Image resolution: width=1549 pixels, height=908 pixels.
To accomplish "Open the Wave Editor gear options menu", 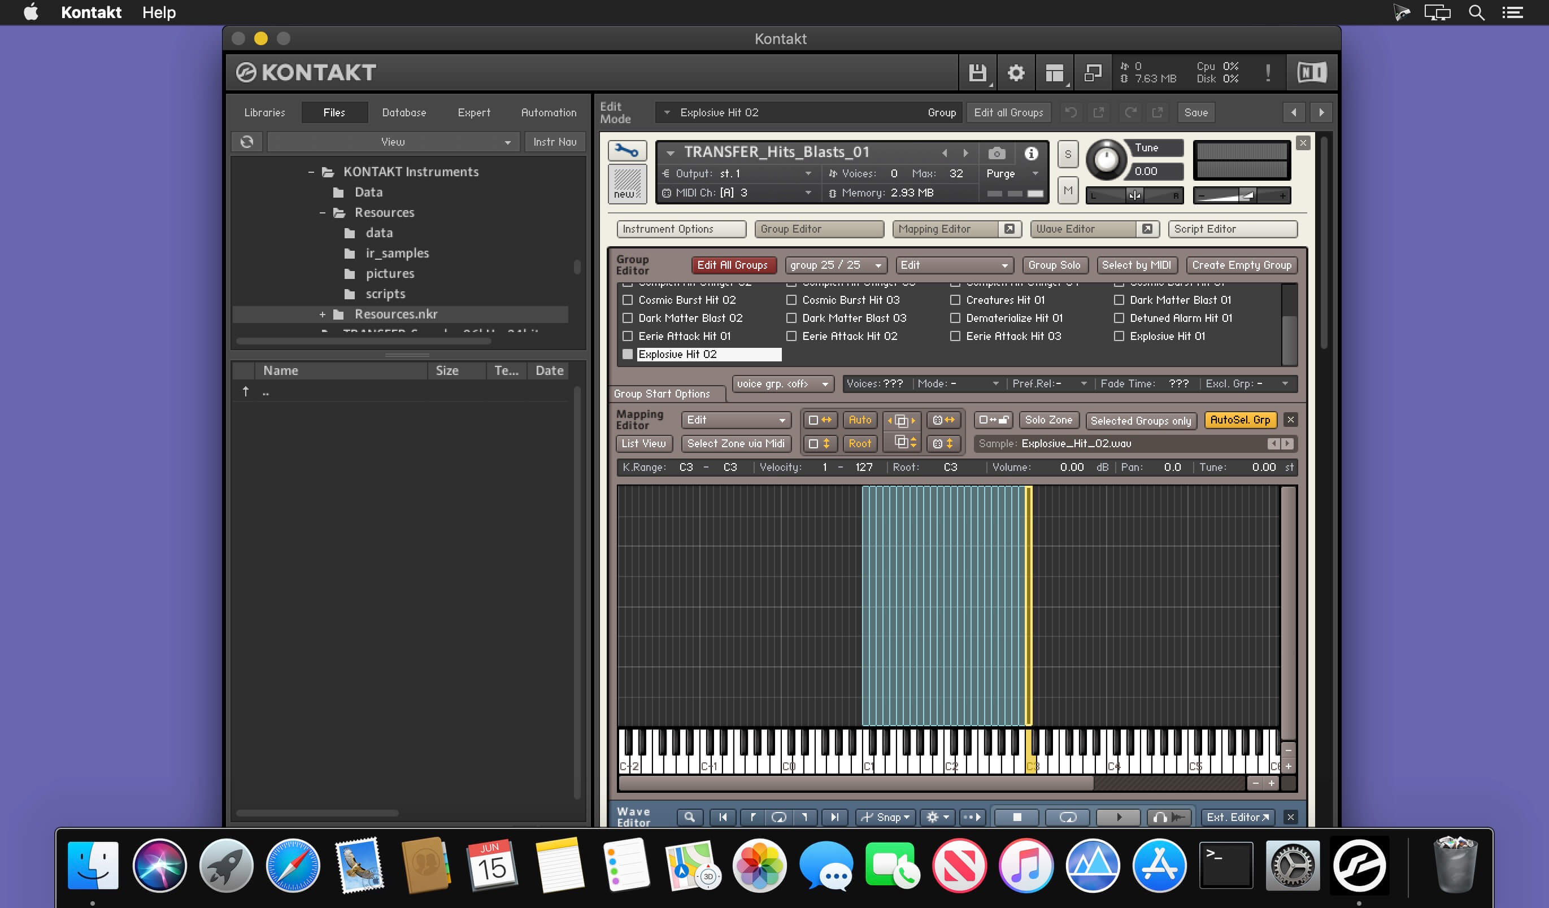I will click(937, 817).
